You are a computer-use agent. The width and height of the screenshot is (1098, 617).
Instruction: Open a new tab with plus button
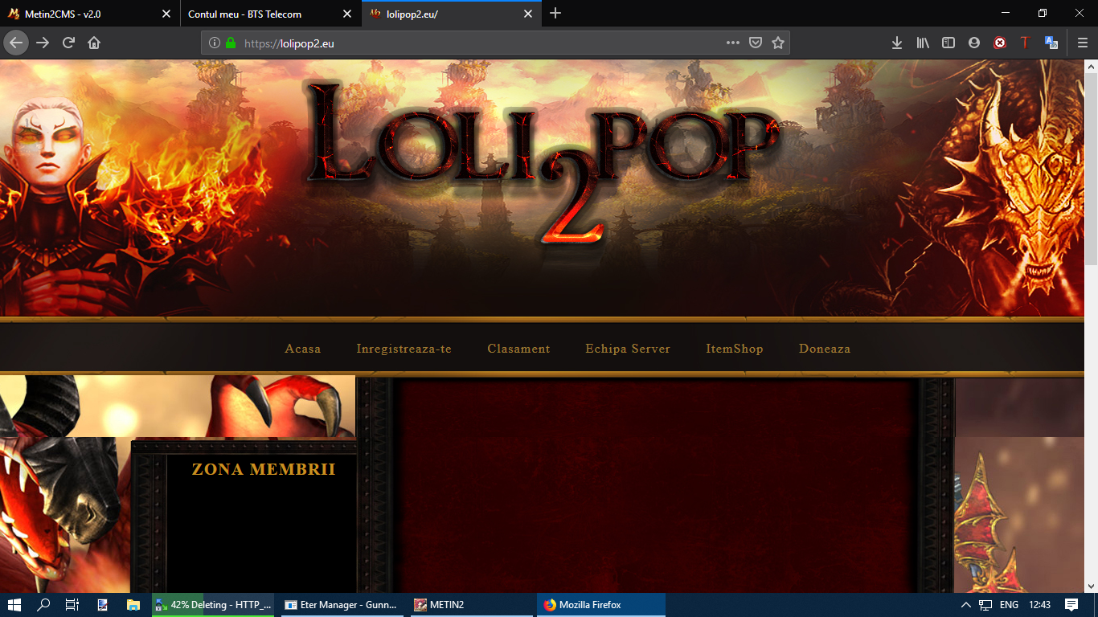tap(555, 14)
